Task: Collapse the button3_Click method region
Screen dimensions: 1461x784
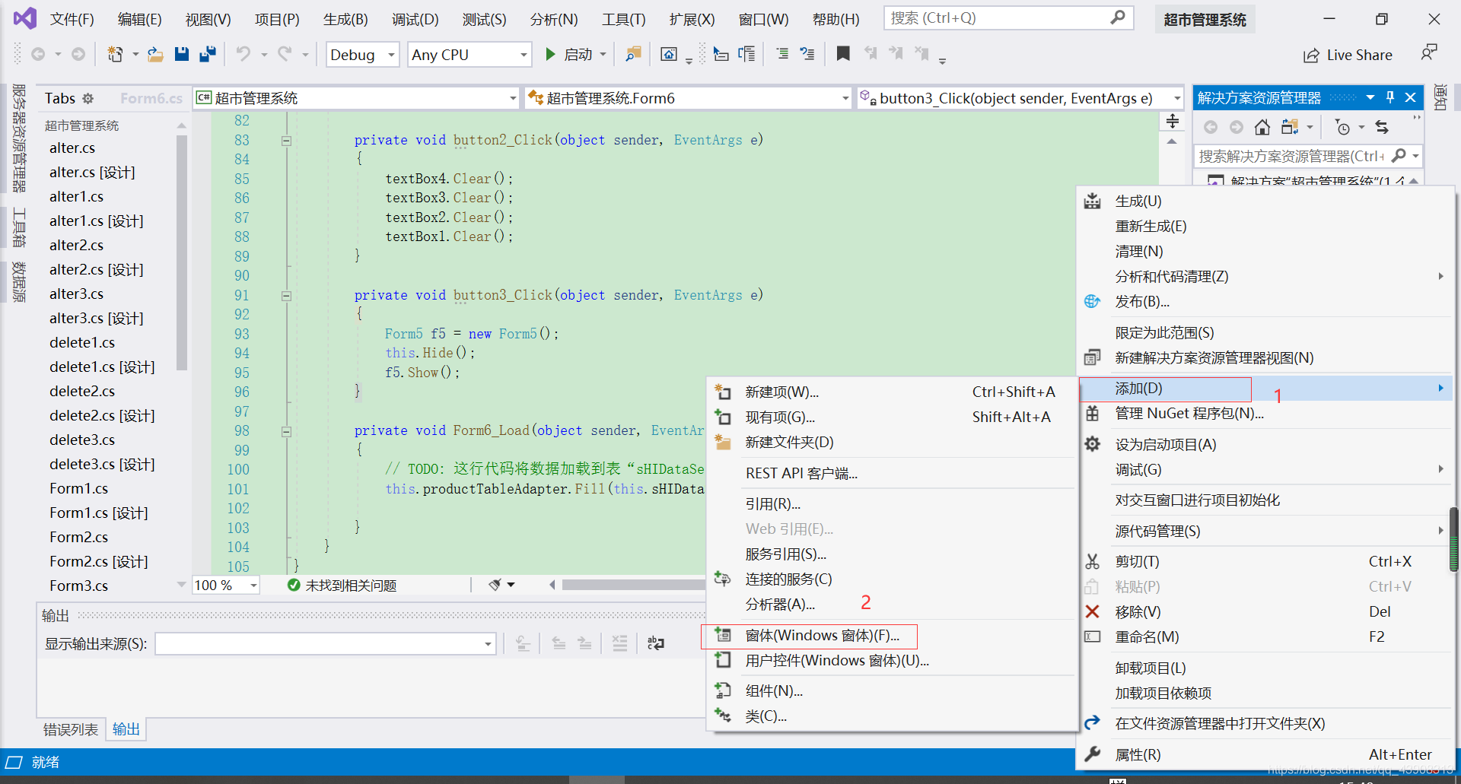Action: (x=287, y=295)
